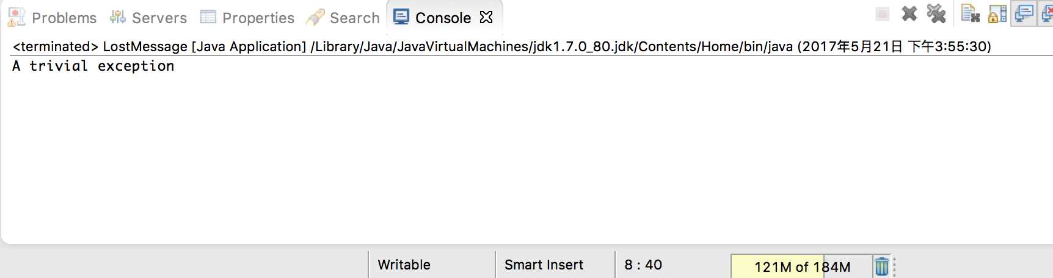Click the terminated LostMessage launch description
This screenshot has height=278, width=1053.
pos(501,46)
